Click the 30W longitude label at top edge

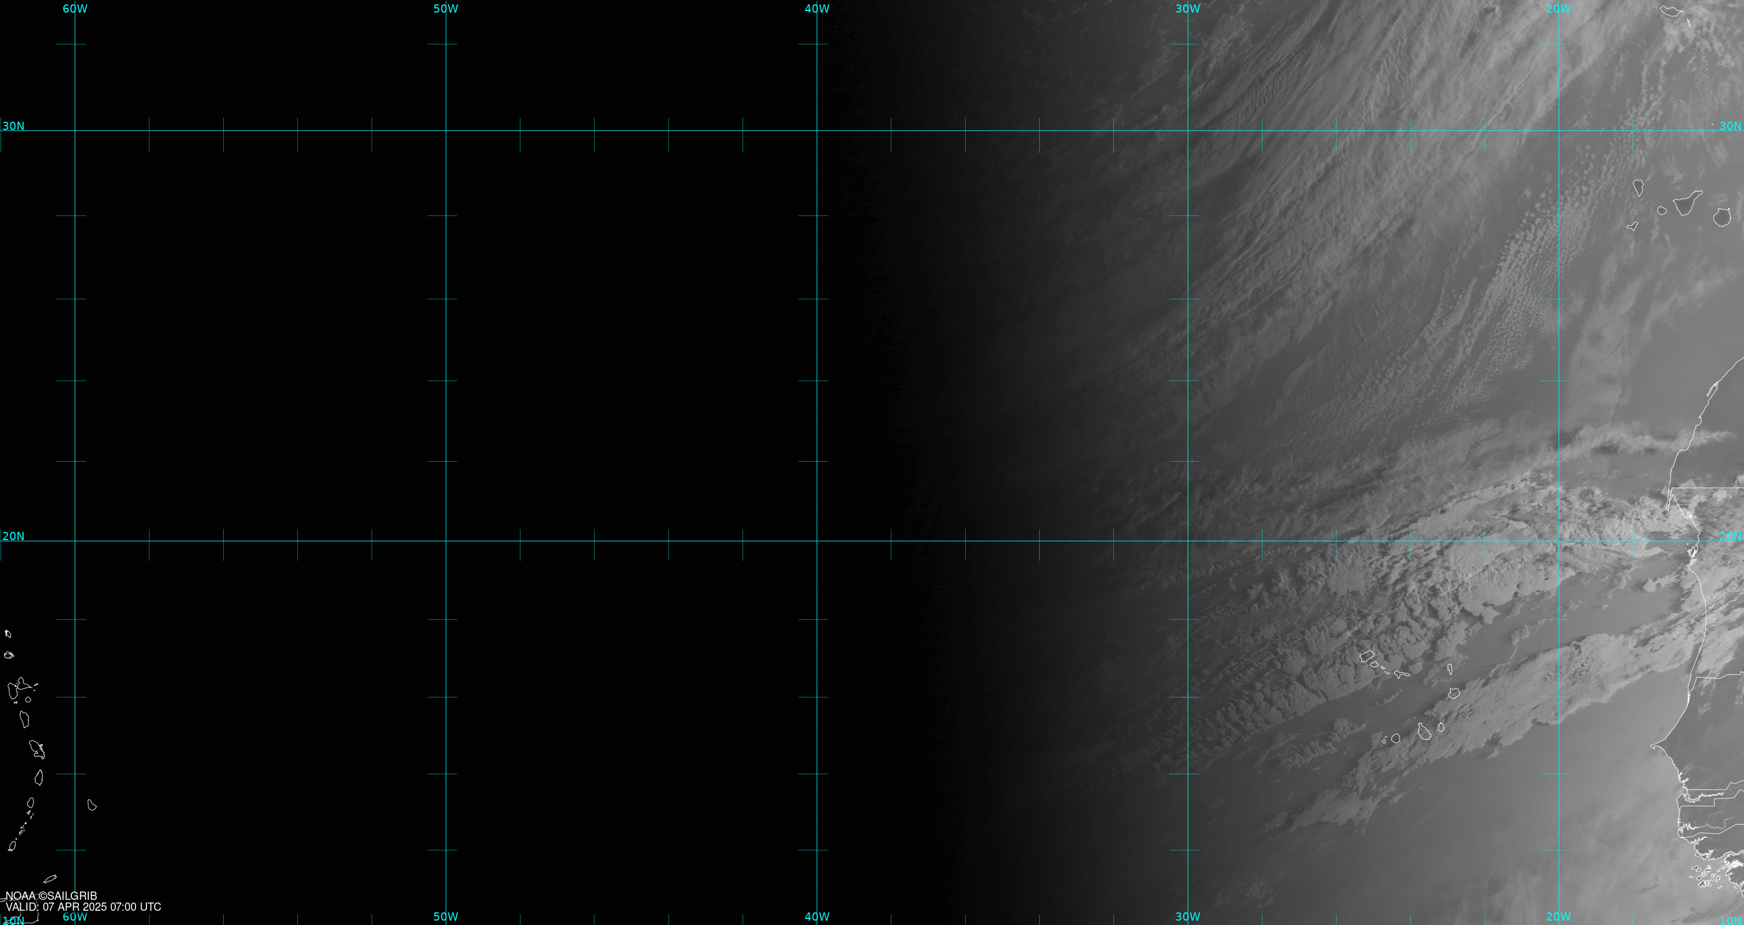tap(1187, 9)
